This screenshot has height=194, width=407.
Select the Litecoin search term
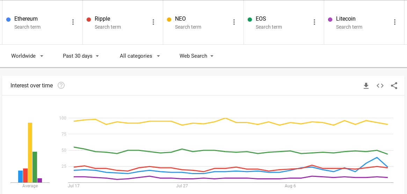346,19
